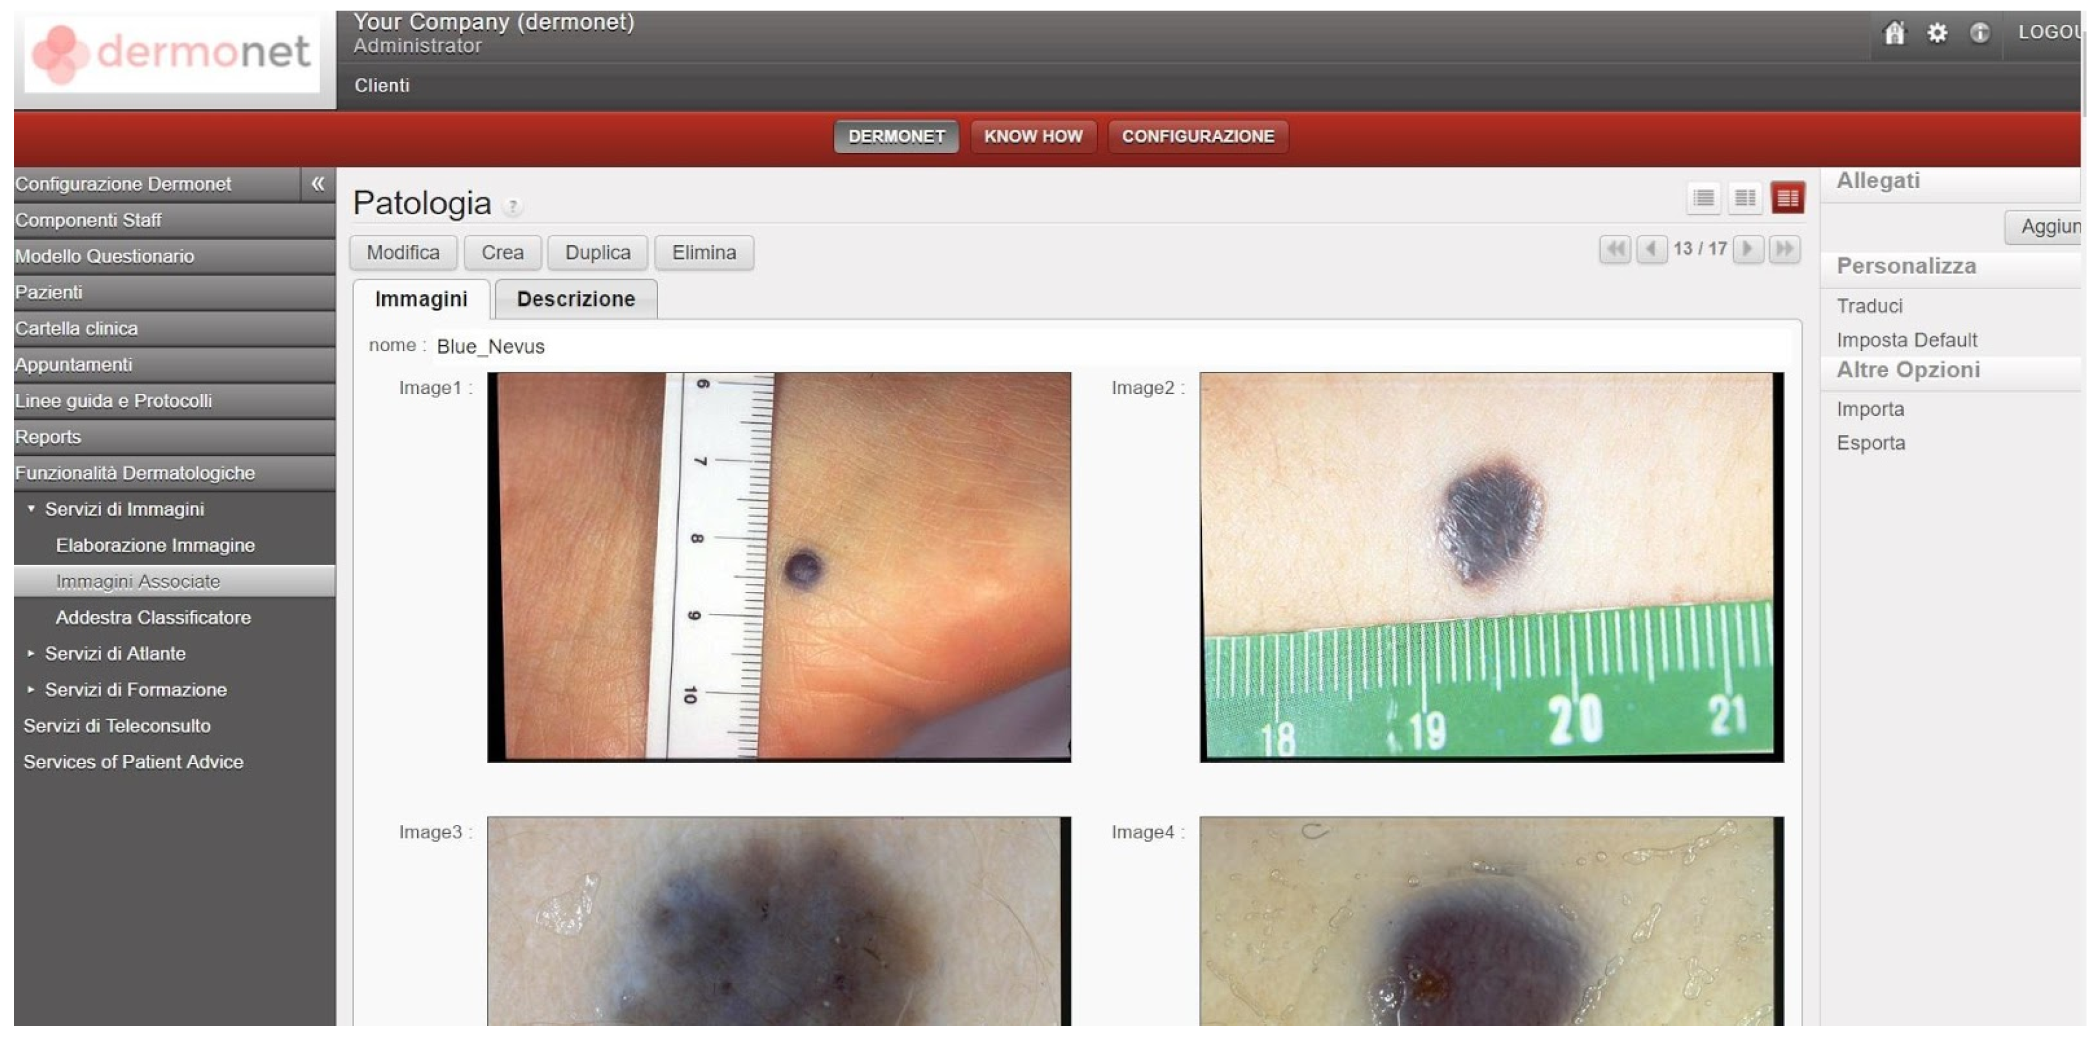Expand Servizi di Formazione tree
Viewport: 2096px width, 1039px height.
tap(32, 690)
